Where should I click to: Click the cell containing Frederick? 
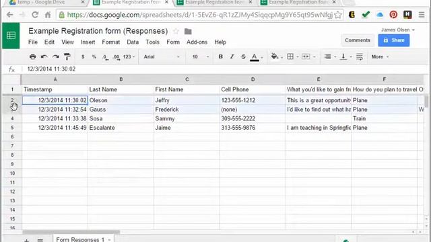(x=187, y=110)
